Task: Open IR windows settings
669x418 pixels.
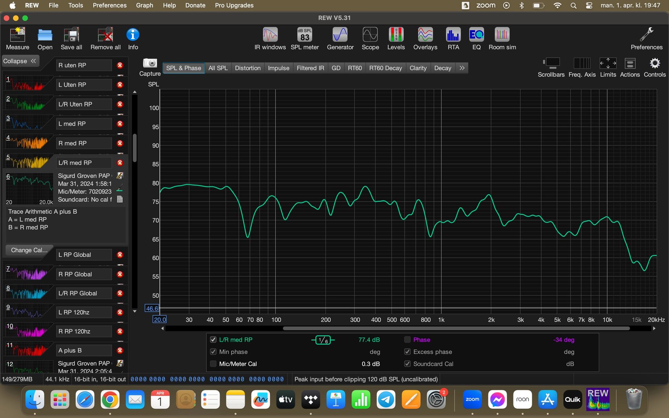Action: coord(270,39)
